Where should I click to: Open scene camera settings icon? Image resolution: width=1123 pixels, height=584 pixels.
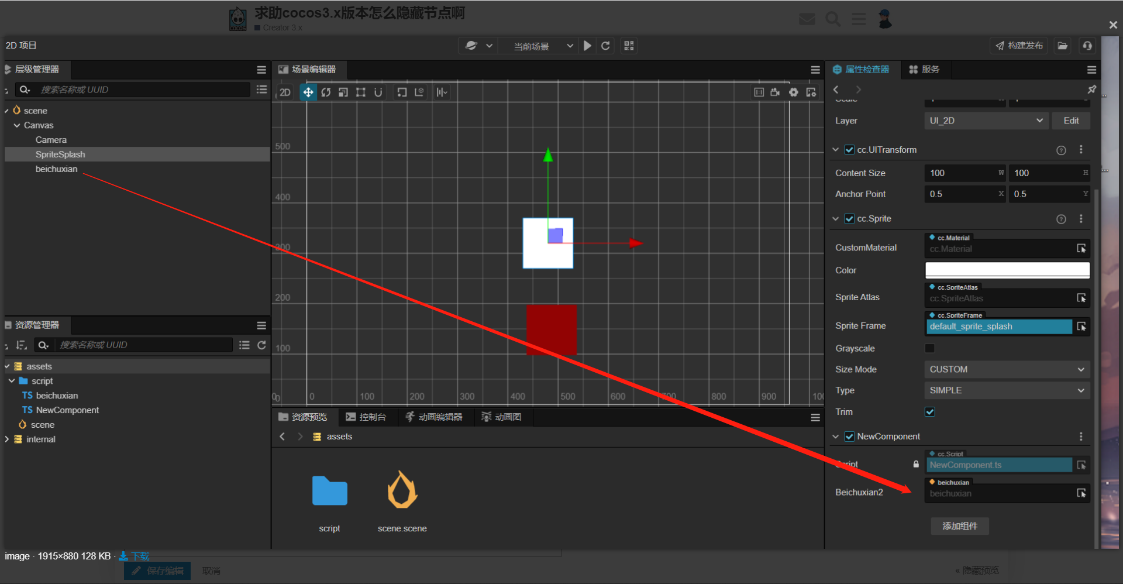click(x=776, y=92)
